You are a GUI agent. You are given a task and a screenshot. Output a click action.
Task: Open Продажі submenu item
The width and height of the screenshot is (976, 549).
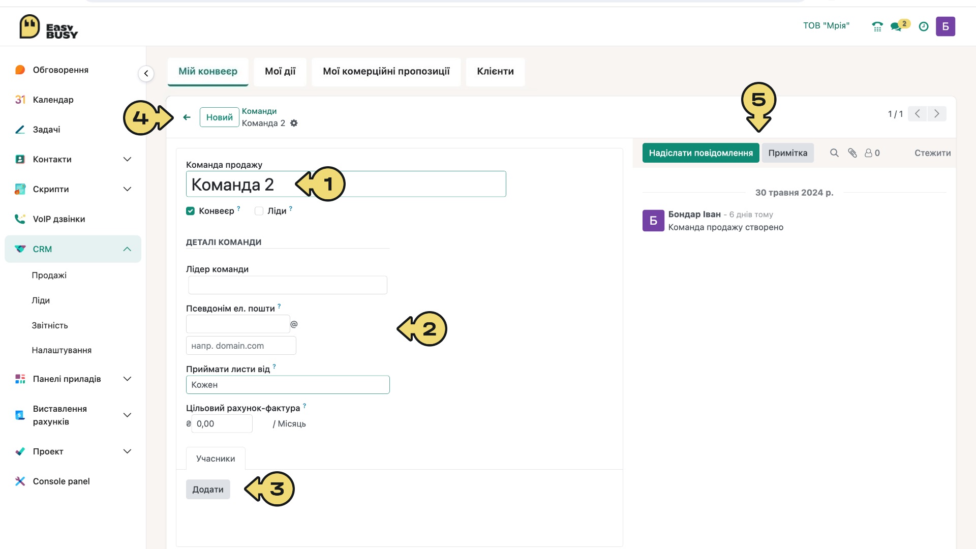(49, 276)
